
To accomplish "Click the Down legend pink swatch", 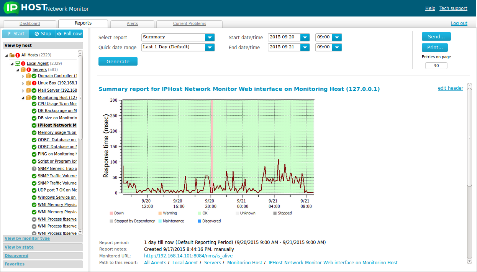I will [x=111, y=213].
